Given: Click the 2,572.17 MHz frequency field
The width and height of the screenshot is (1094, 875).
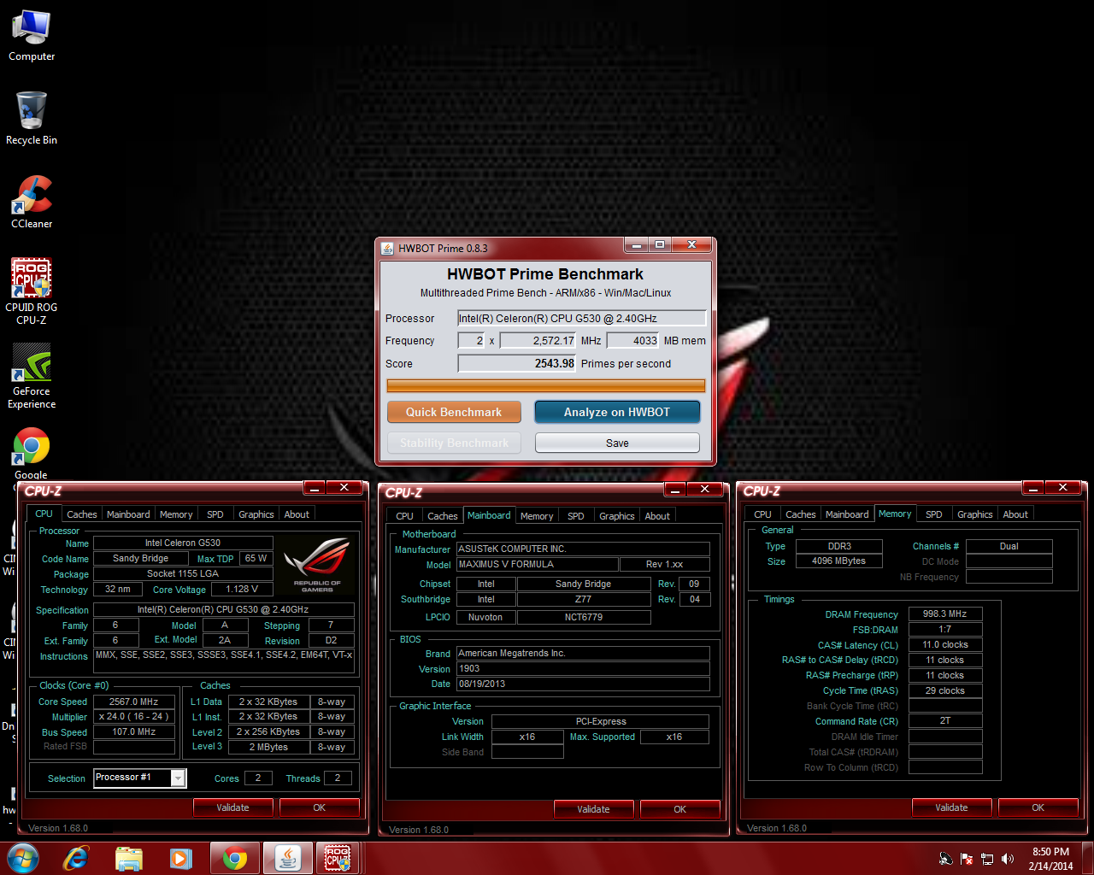Looking at the screenshot, I should 538,340.
